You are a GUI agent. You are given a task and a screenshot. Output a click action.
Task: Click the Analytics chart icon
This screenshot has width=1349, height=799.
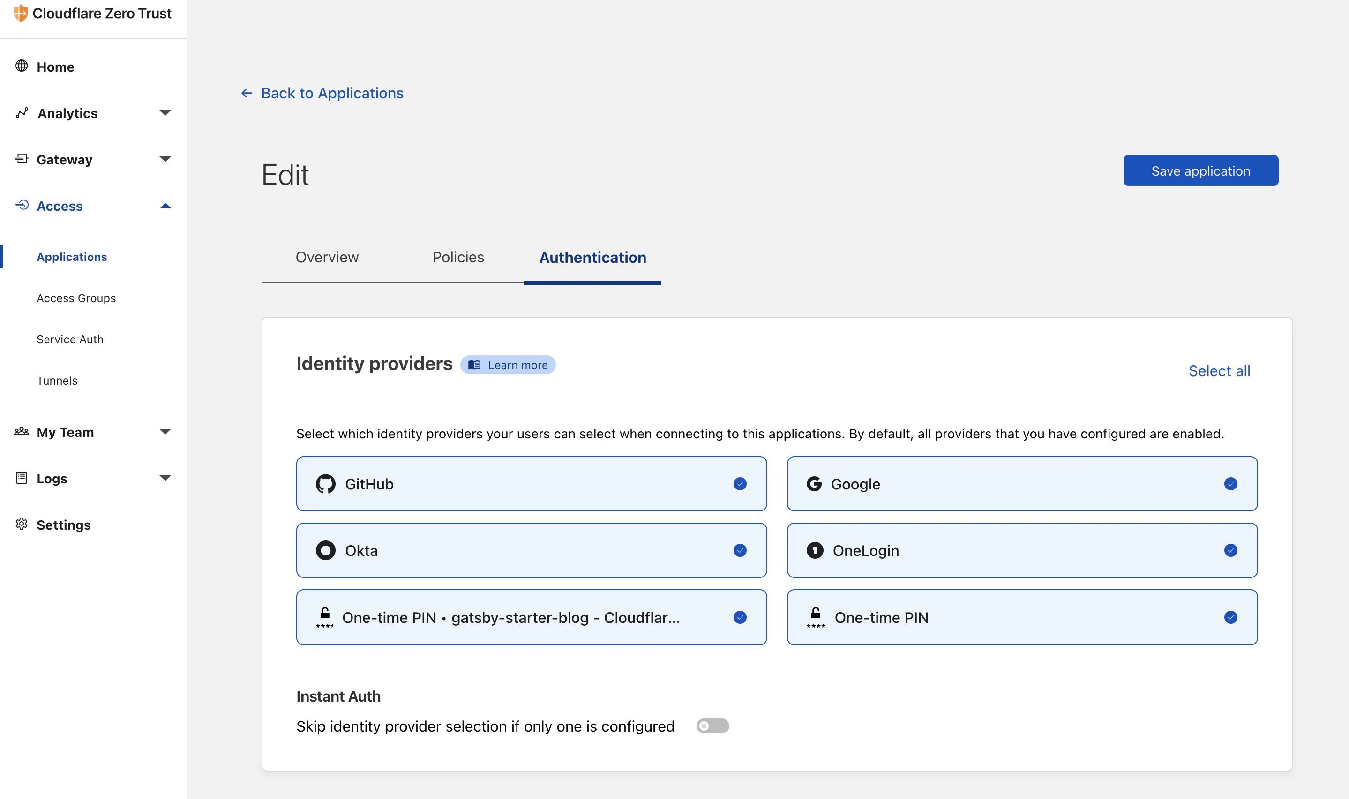pos(22,112)
